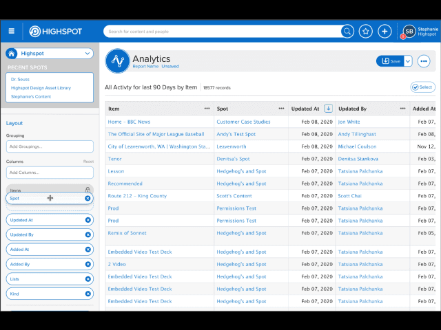Screen dimensions: 441x330
Task: Remove the Added At column chip
Action: [88, 250]
